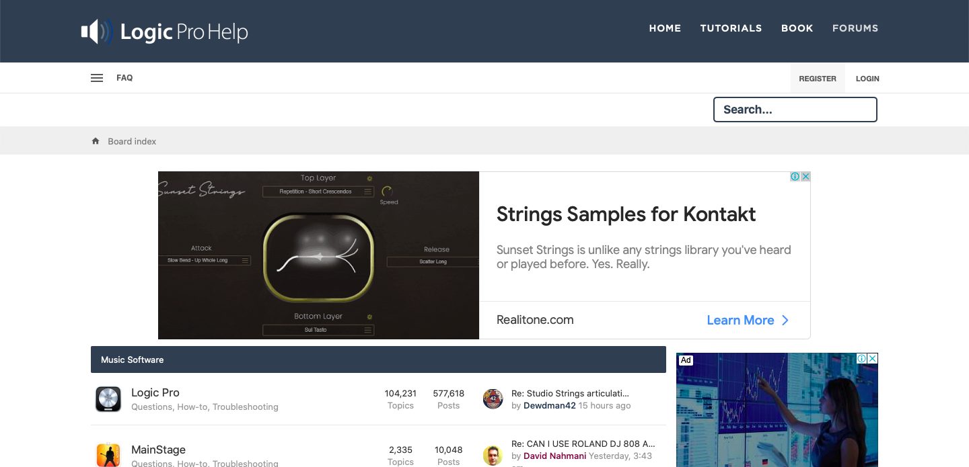
Task: Click the Board index home icon
Action: click(96, 141)
